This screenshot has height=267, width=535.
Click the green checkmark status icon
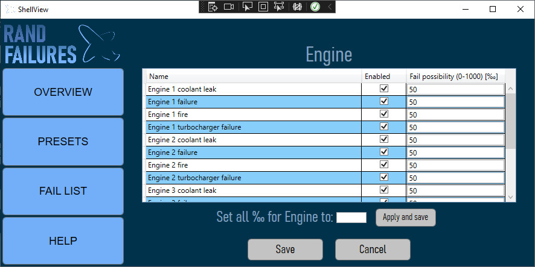[315, 7]
